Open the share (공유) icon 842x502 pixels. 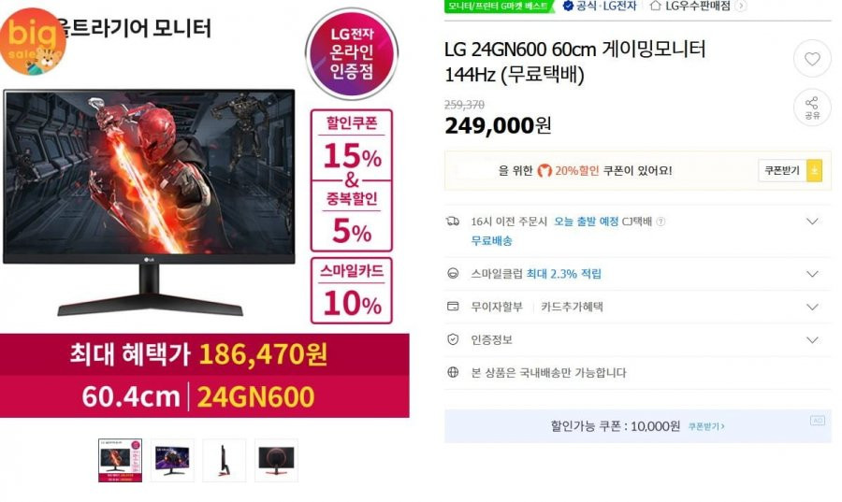point(812,108)
